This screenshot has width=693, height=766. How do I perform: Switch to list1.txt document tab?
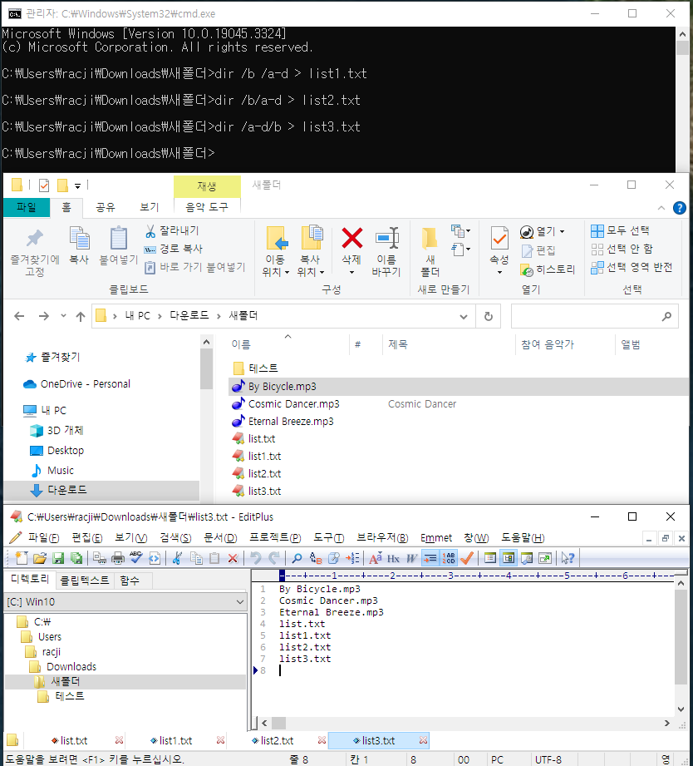pos(175,740)
